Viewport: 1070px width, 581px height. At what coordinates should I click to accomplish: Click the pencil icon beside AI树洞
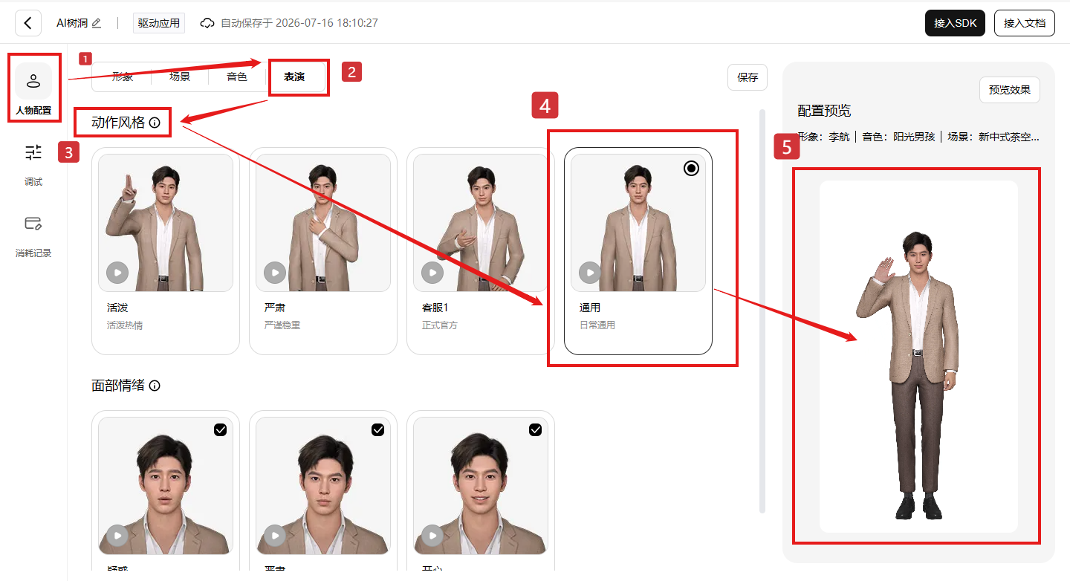point(97,23)
